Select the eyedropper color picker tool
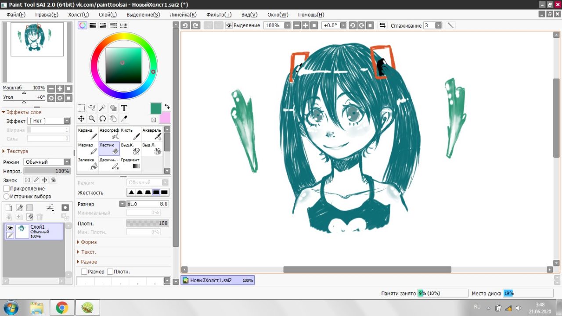 [124, 118]
